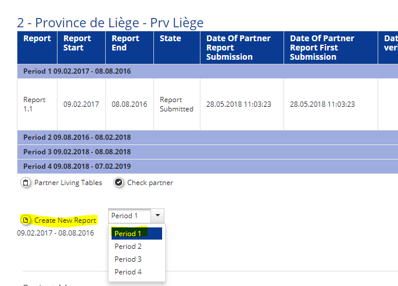Viewport: 398px width, 286px height.
Task: Click Date Of Partner Report Submission header
Action: tap(238, 48)
